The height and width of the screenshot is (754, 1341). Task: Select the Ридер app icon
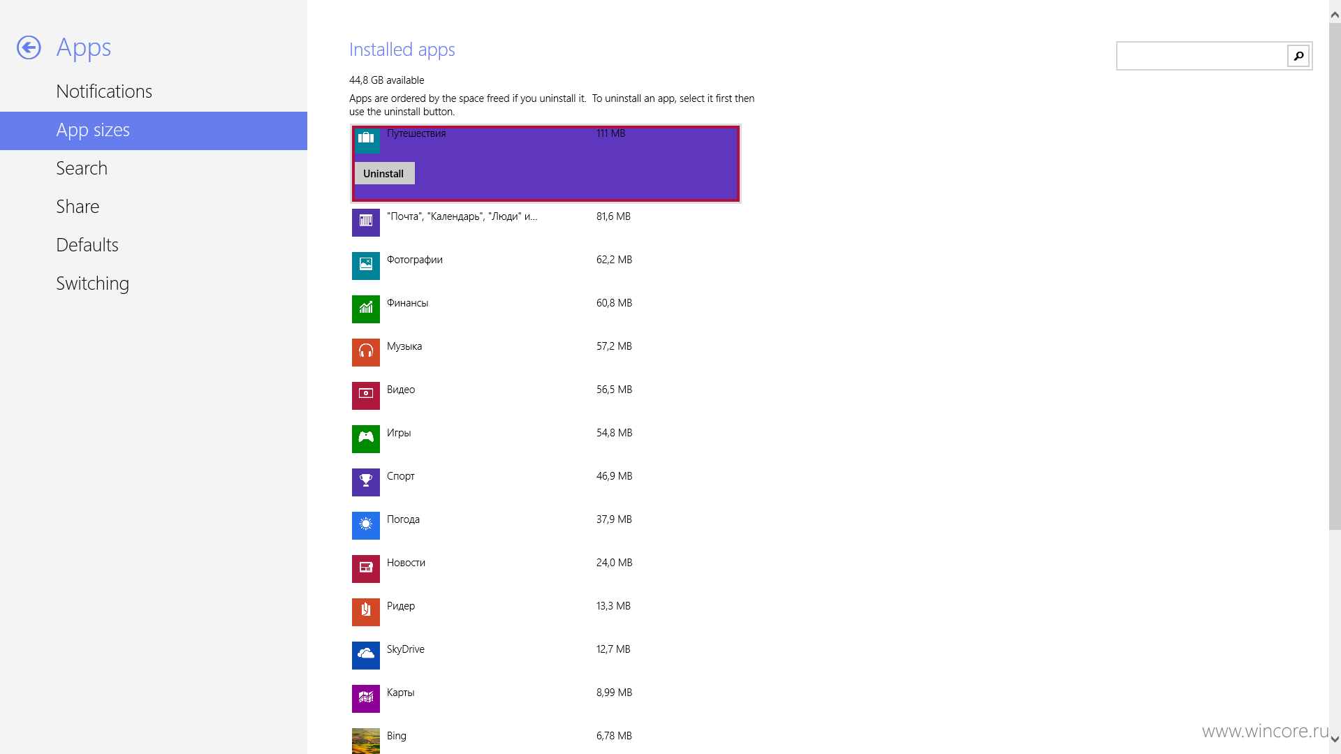click(x=366, y=612)
